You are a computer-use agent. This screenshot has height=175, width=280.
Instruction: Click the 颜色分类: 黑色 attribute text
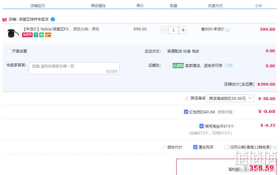[x=86, y=29]
